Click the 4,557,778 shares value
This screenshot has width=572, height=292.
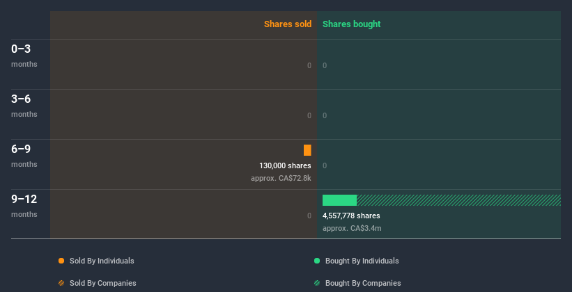tap(351, 216)
